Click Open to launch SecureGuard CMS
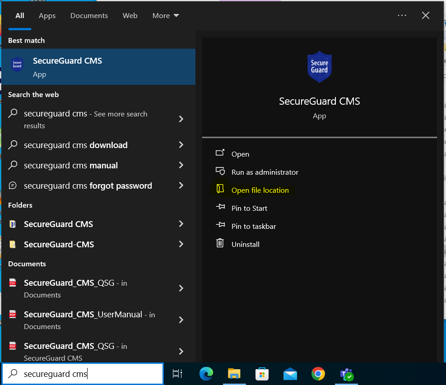Viewport: 446px width, 385px height. pos(239,154)
